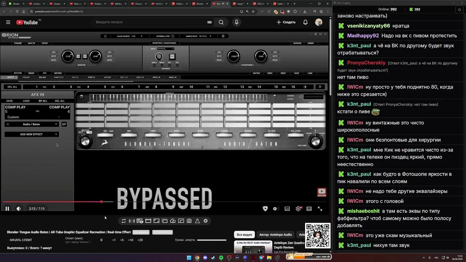Click the audio boost icon in enhancer toolbar

coord(132,221)
